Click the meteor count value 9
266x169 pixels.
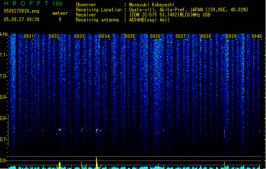click(60, 19)
